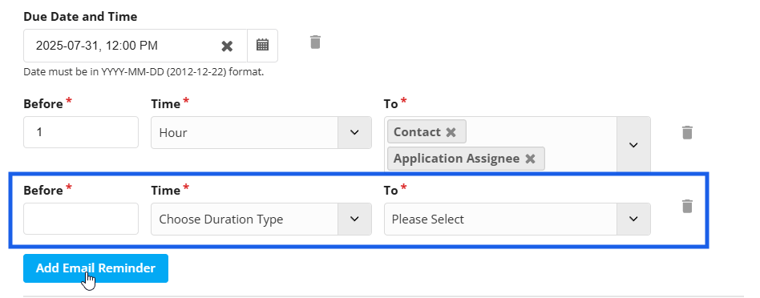Remove the Application Assignee recipient tag
This screenshot has height=298, width=760.
(530, 159)
